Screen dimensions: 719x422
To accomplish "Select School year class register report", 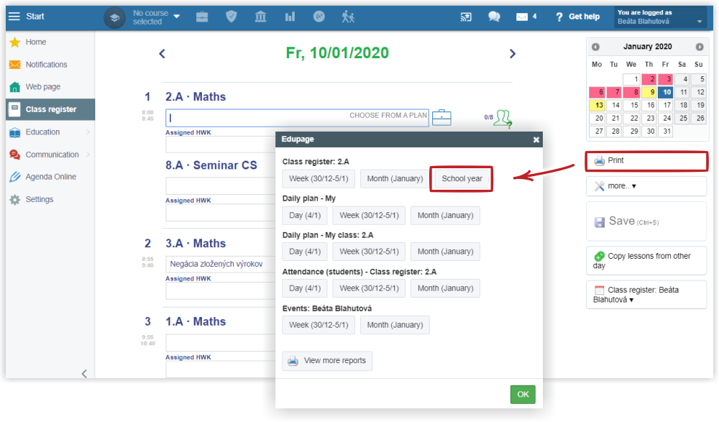I will pyautogui.click(x=462, y=179).
